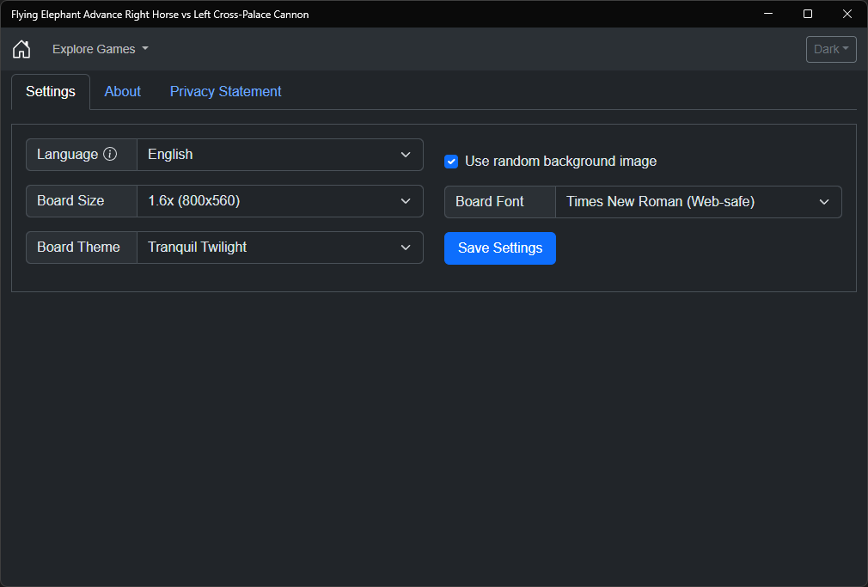This screenshot has height=587, width=868.
Task: Open the Explore Games menu
Action: pos(100,49)
